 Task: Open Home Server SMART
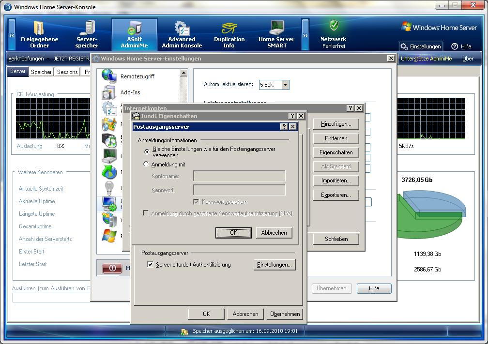276,34
